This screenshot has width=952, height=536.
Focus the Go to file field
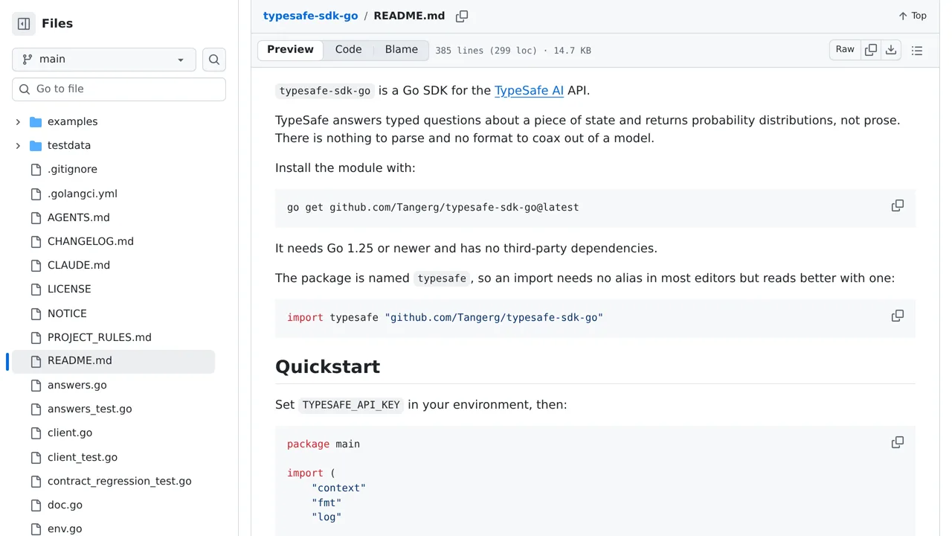coord(119,89)
